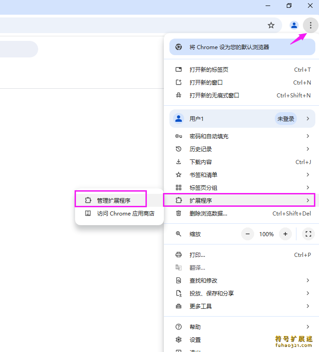Select 打开新的窗口 menu item
The width and height of the screenshot is (319, 352).
tap(242, 82)
